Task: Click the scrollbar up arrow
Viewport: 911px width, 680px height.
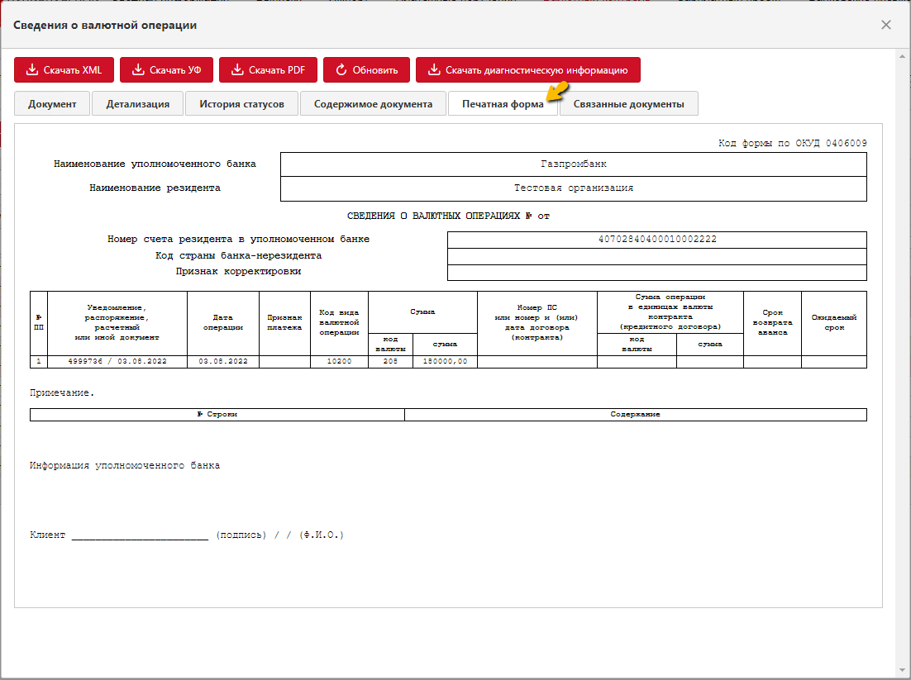Action: pos(902,56)
